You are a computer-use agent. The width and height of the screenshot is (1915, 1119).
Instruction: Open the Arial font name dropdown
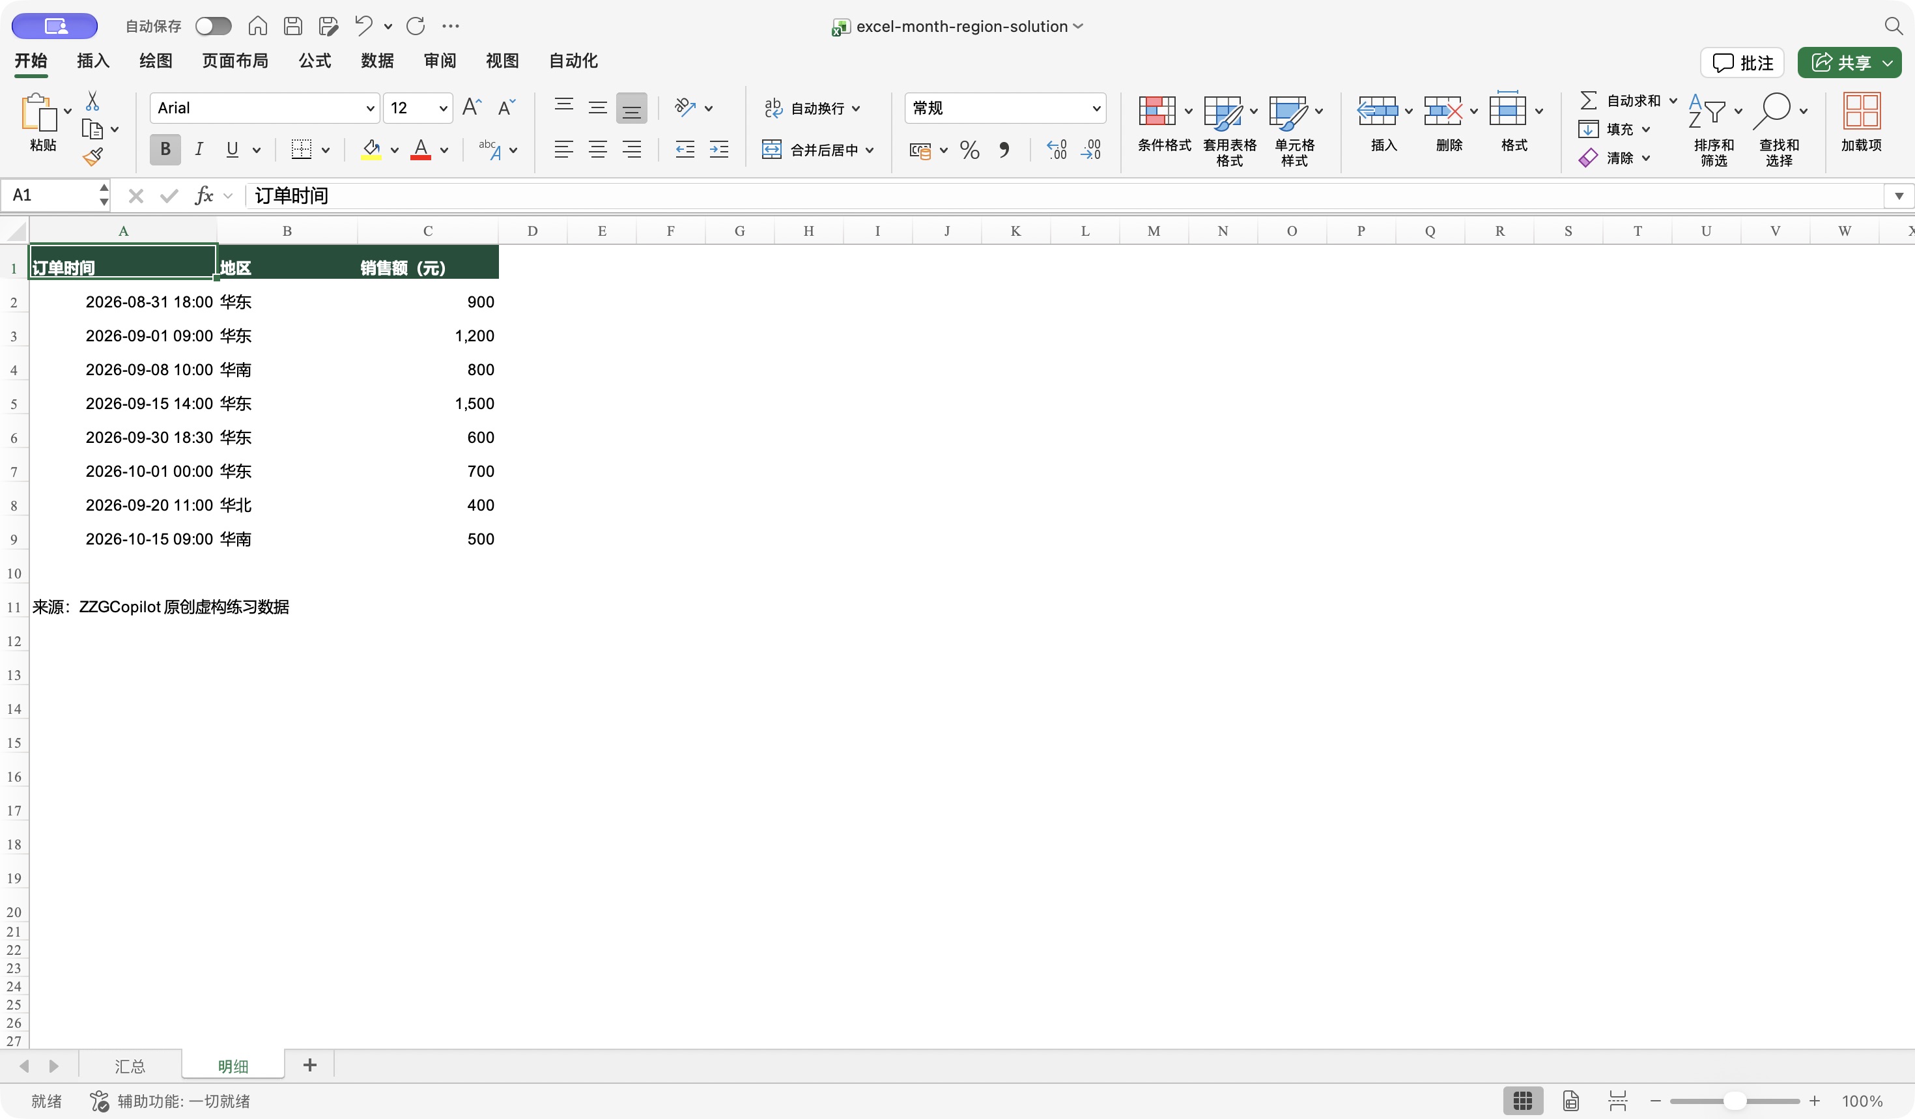(370, 108)
